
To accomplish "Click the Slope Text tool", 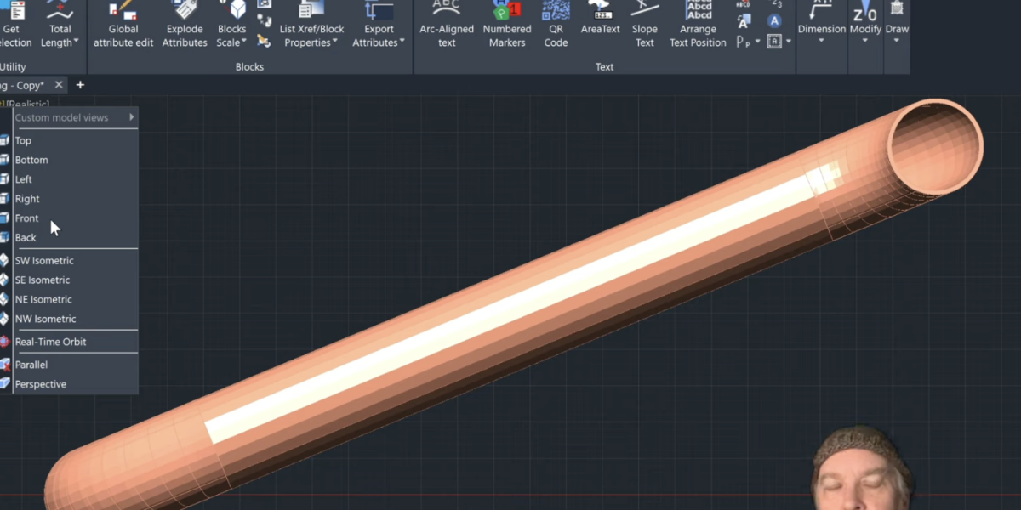I will pyautogui.click(x=645, y=25).
